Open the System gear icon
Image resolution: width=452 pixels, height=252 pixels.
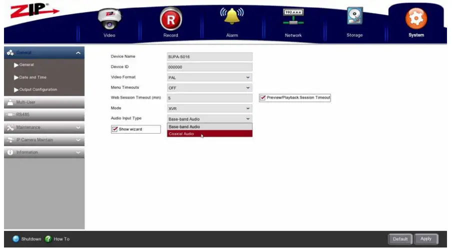416,18
